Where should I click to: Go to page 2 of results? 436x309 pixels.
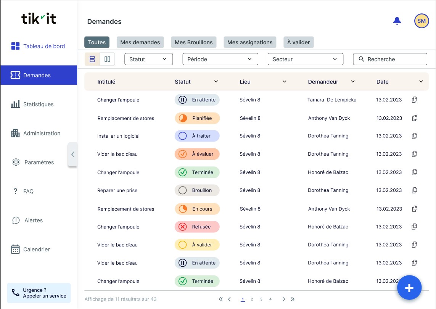pyautogui.click(x=252, y=299)
